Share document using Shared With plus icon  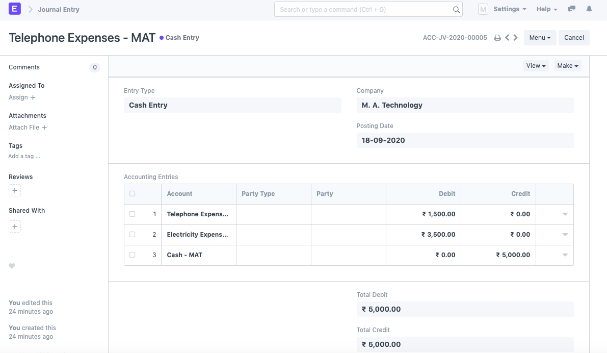pos(15,226)
